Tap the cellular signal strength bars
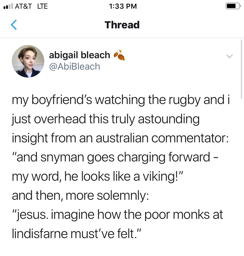 point(8,6)
